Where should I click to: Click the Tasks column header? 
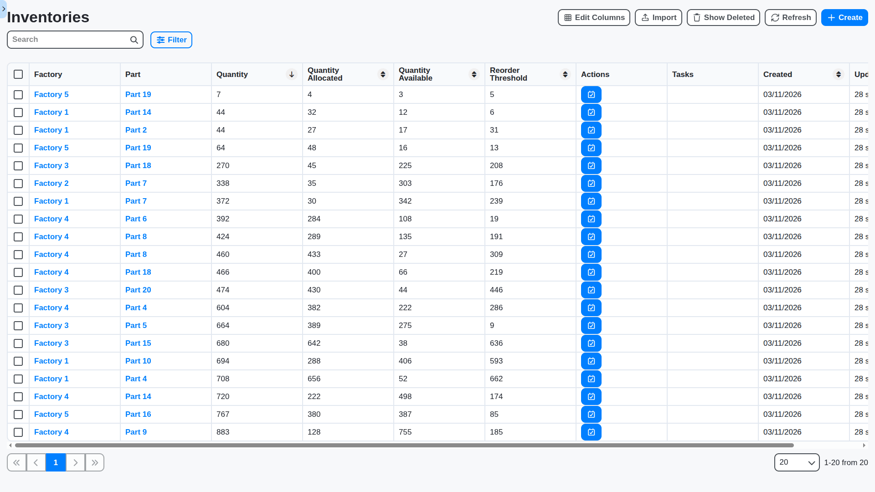(683, 74)
